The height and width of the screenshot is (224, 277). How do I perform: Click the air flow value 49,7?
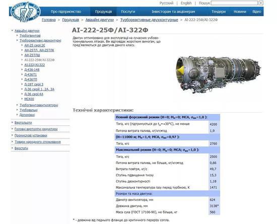[213, 169]
